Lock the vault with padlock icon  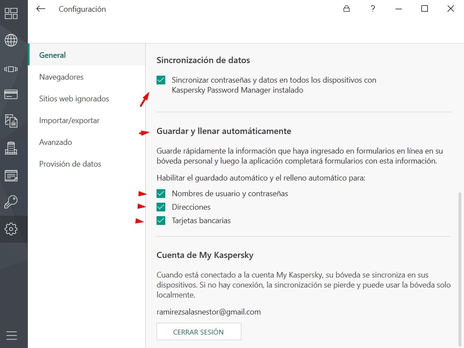point(347,9)
